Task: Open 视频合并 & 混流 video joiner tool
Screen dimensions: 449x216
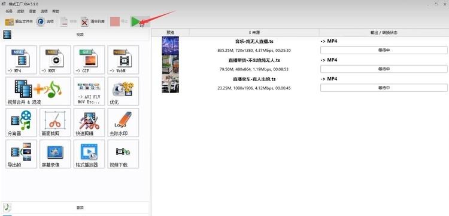Action: [38, 91]
